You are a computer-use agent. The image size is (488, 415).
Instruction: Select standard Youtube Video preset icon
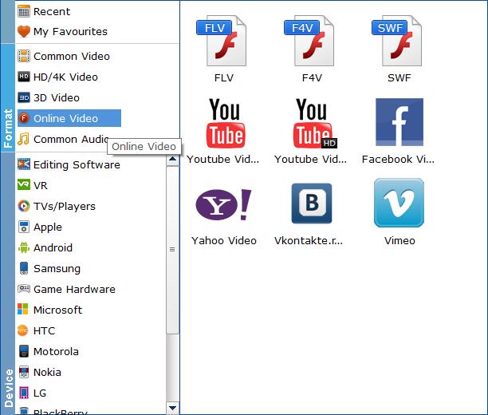coord(226,123)
